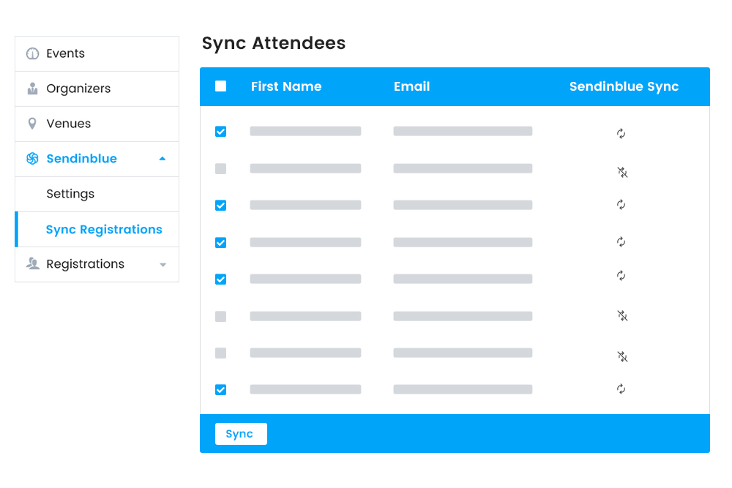
Task: Click the Venues map pin icon
Action: 32,124
